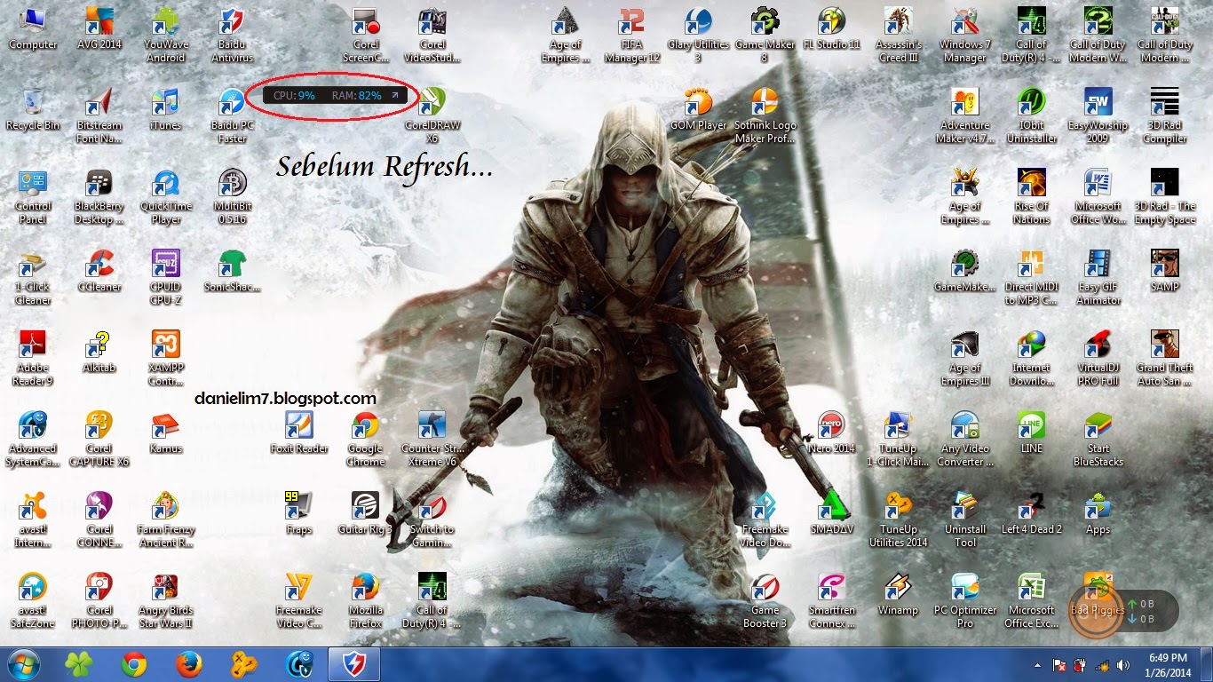Screen dimensions: 1213x682
Task: Open the clock showing 6:49 PM
Action: (1169, 664)
